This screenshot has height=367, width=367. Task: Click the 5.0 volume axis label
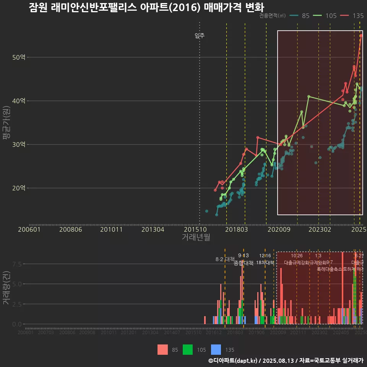coord(17,284)
